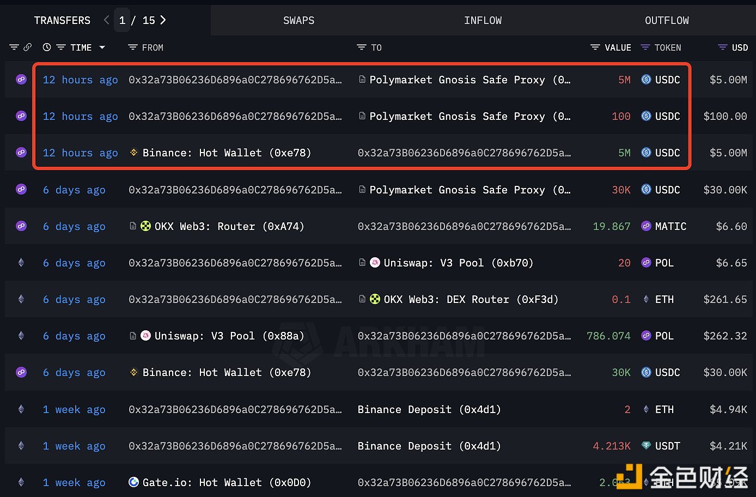Viewport: 756px width, 497px height.
Task: Open Binance: Hot Wallet on 30K USDC row
Action: pyautogui.click(x=227, y=372)
